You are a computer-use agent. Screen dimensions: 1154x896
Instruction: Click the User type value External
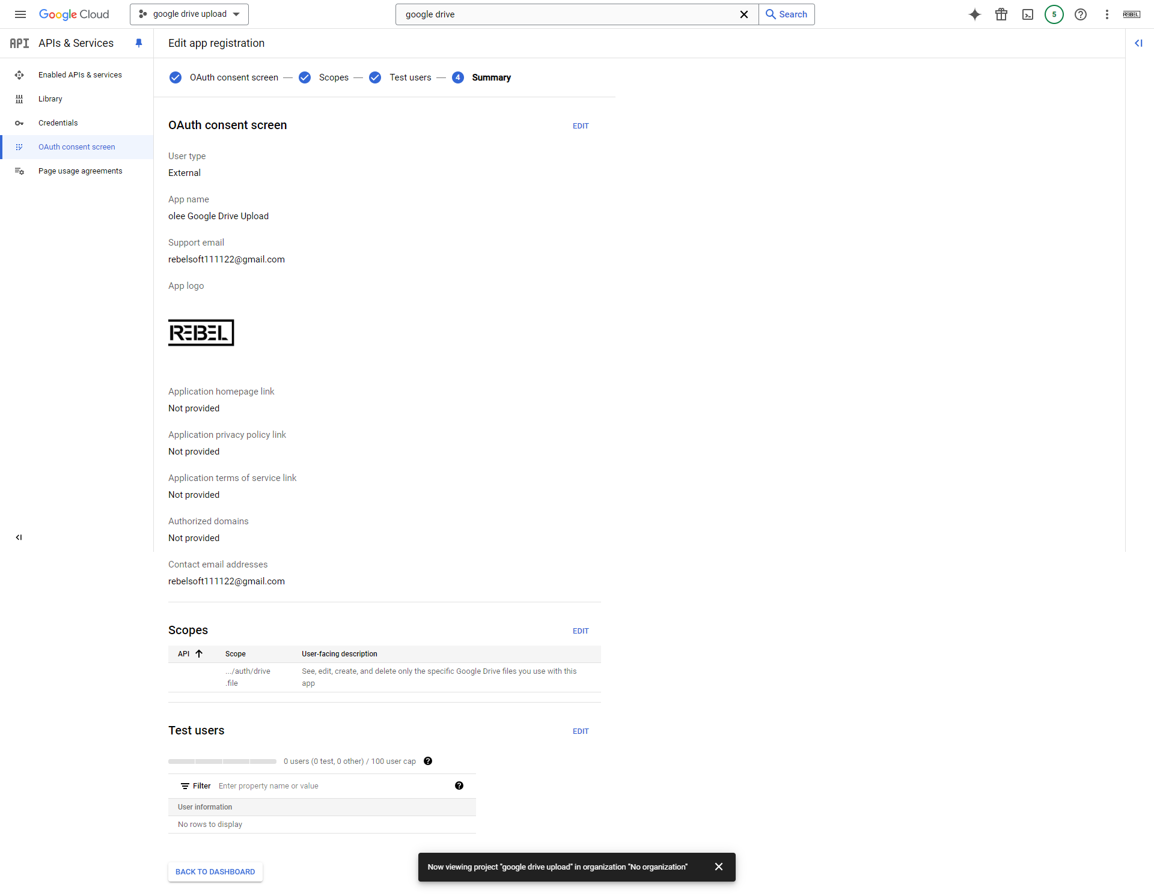coord(185,173)
